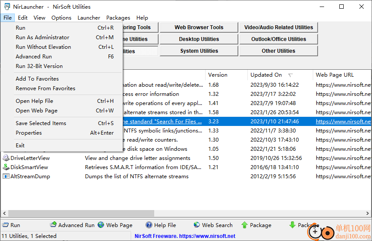This screenshot has width=372, height=241.
Task: Open the Help menu
Action: [142, 18]
